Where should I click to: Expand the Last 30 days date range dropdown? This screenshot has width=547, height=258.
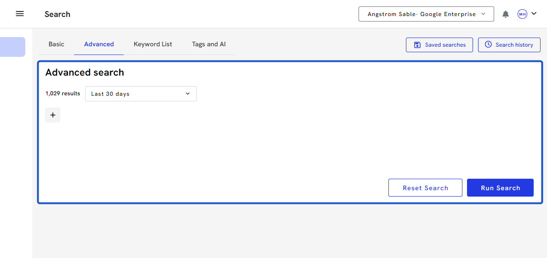tap(141, 94)
